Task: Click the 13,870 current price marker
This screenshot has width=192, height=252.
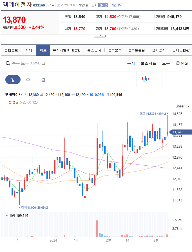Action: [x=180, y=132]
